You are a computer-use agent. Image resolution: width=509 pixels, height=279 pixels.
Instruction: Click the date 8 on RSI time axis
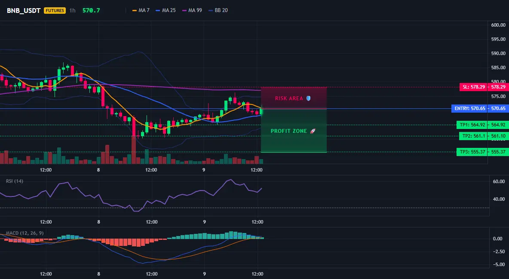(x=99, y=222)
